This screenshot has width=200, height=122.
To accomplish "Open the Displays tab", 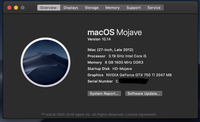I will [71, 8].
